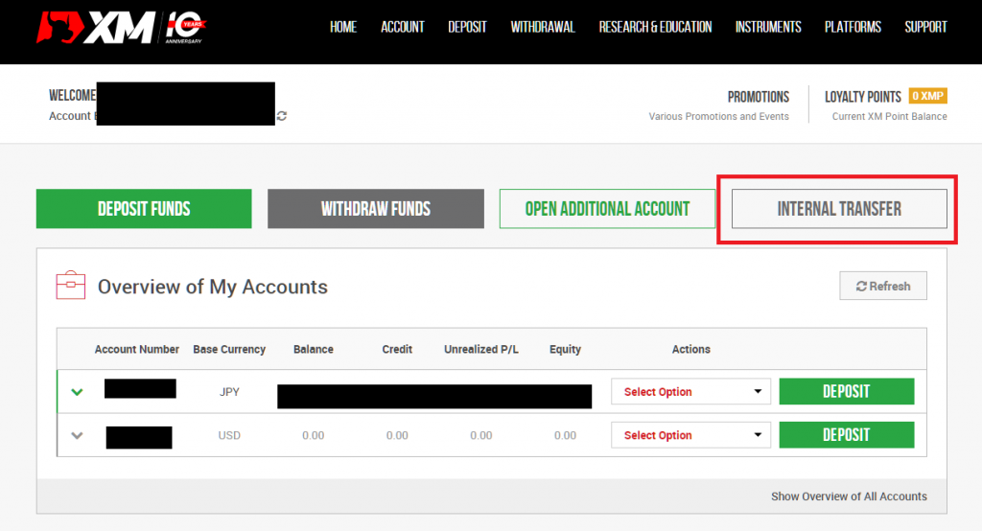
Task: Click the briefcase icon beside Overview heading
Action: point(71,286)
